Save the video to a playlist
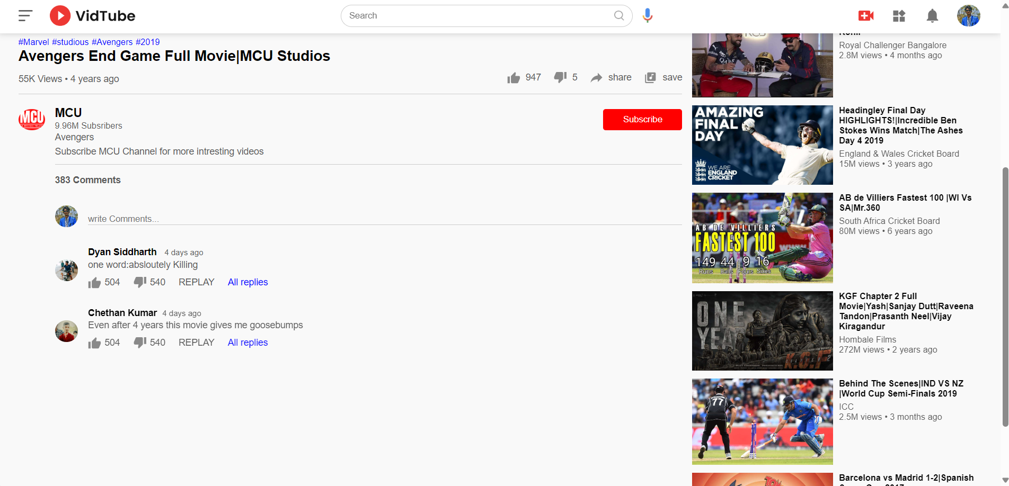The width and height of the screenshot is (1009, 486). tap(650, 78)
